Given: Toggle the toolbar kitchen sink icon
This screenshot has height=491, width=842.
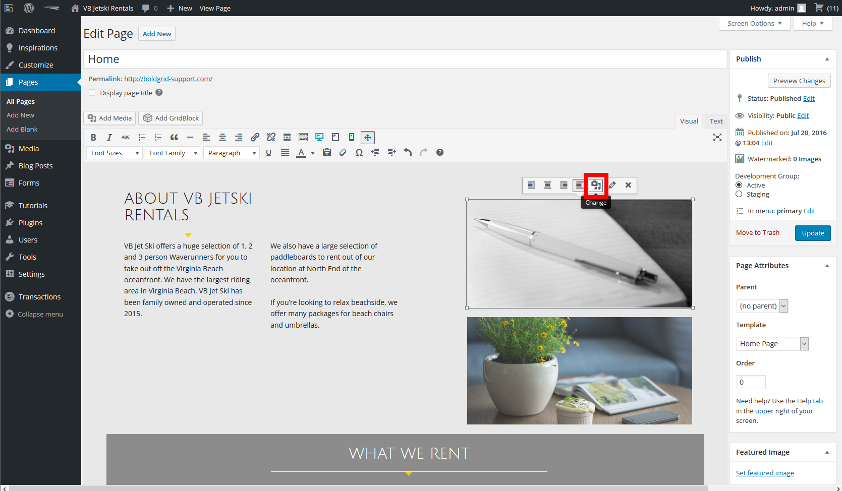Looking at the screenshot, I should (303, 137).
